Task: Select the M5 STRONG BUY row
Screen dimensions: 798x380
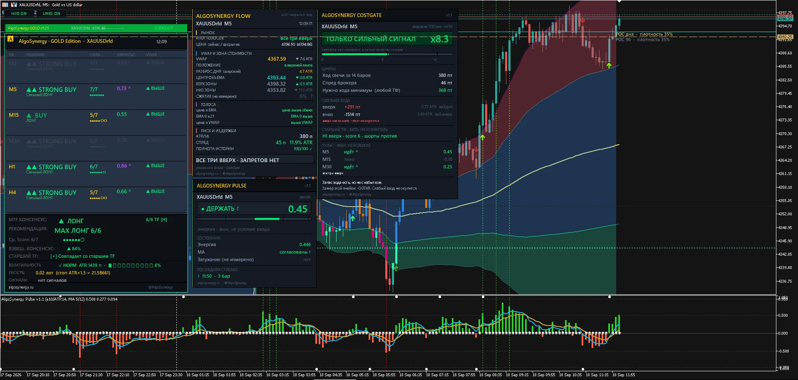Action: click(96, 97)
